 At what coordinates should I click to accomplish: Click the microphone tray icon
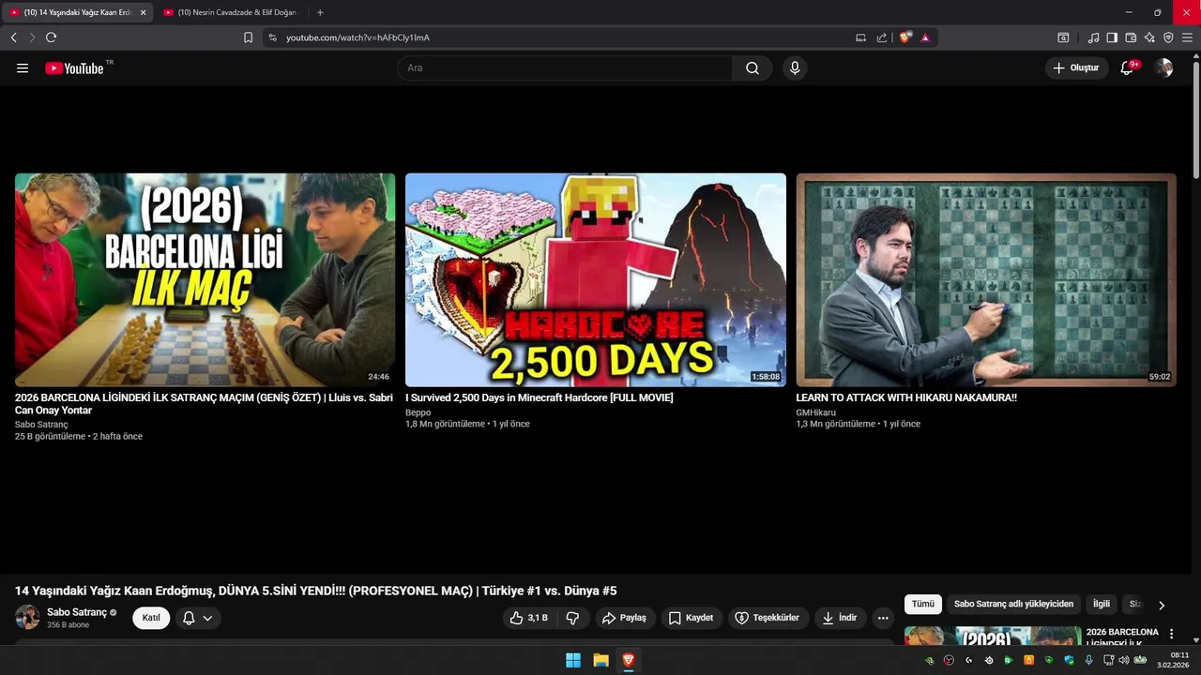pos(1088,660)
